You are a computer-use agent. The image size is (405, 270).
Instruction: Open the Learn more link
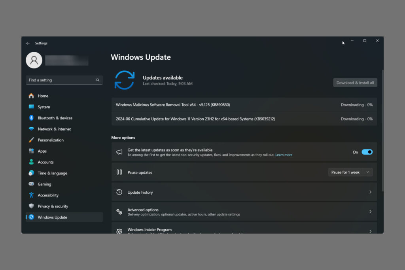(284, 155)
